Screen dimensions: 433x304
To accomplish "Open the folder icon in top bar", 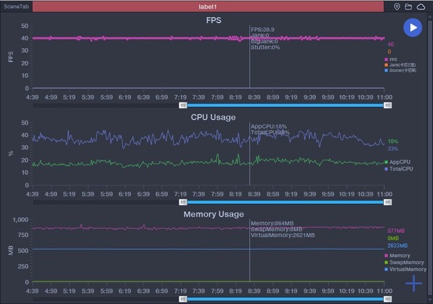I will pyautogui.click(x=409, y=7).
